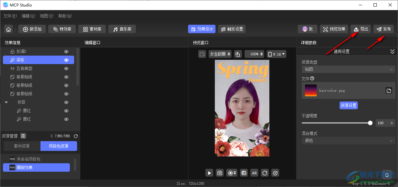Click the Size: 720x1280 status text

190,183
